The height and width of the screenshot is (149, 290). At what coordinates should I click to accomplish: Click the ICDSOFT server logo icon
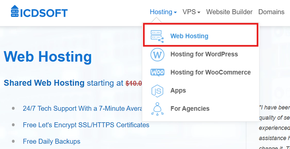[15, 11]
